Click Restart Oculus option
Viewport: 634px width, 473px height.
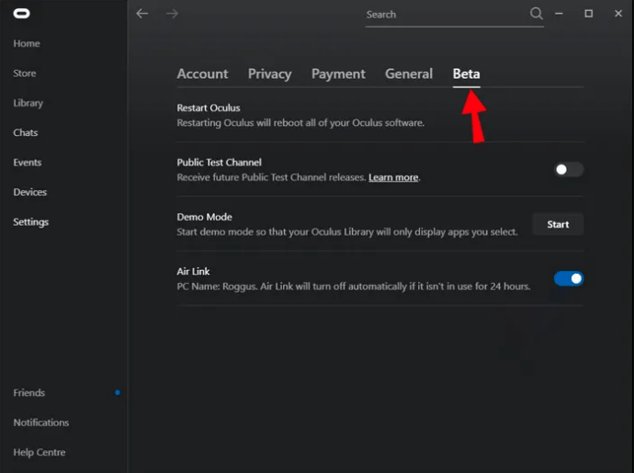click(x=209, y=108)
